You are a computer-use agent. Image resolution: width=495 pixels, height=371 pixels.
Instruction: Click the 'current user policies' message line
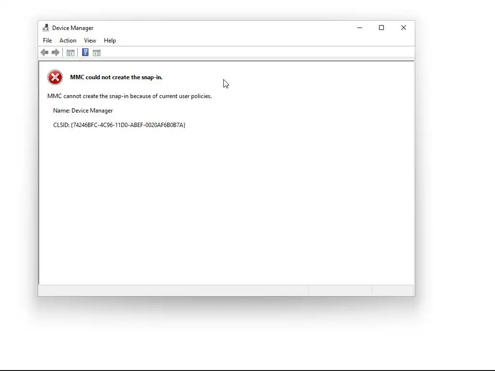tap(130, 96)
